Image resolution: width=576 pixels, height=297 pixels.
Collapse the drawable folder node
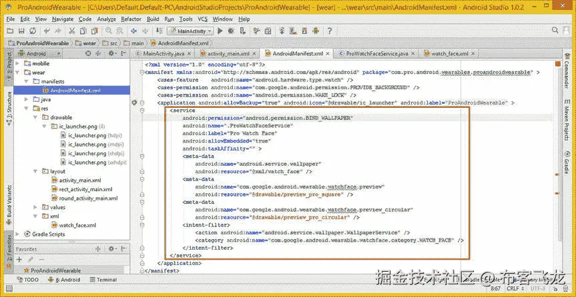[35, 117]
